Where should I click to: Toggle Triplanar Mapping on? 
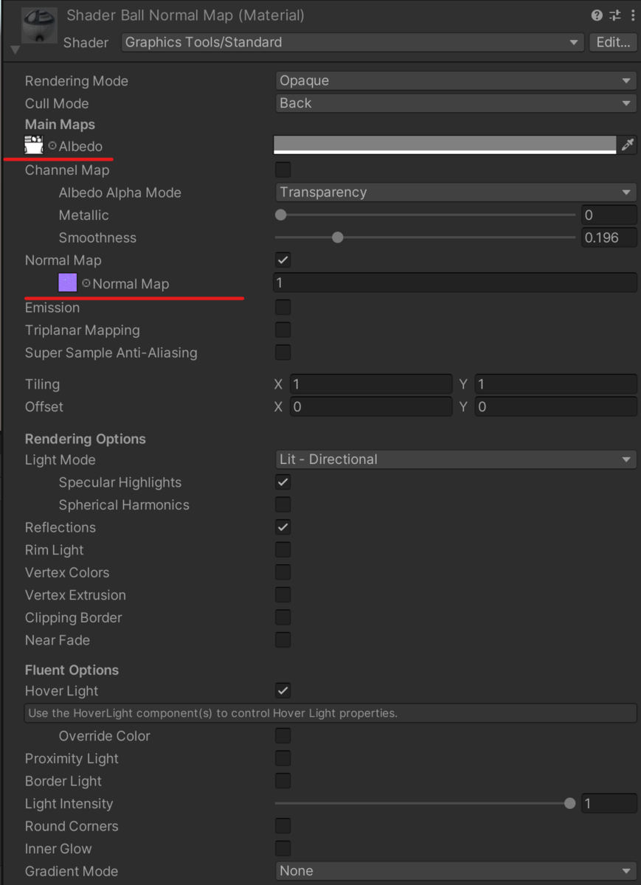pos(283,330)
